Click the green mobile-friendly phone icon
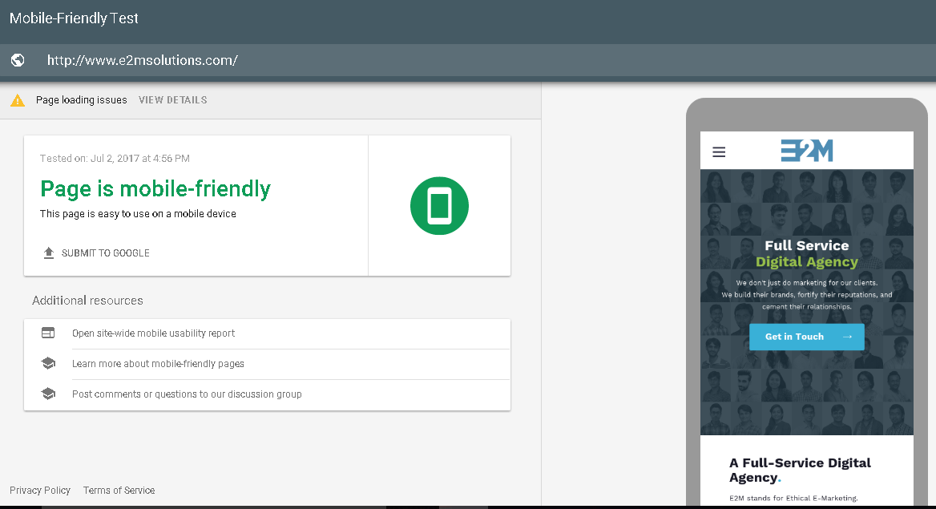This screenshot has height=509, width=936. click(x=439, y=205)
